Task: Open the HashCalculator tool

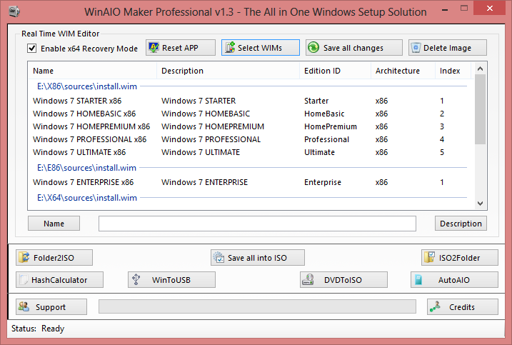Action: coord(60,279)
